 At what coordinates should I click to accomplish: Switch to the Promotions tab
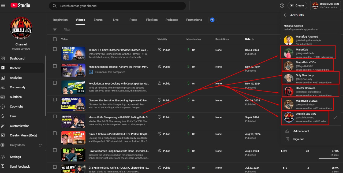(194, 20)
